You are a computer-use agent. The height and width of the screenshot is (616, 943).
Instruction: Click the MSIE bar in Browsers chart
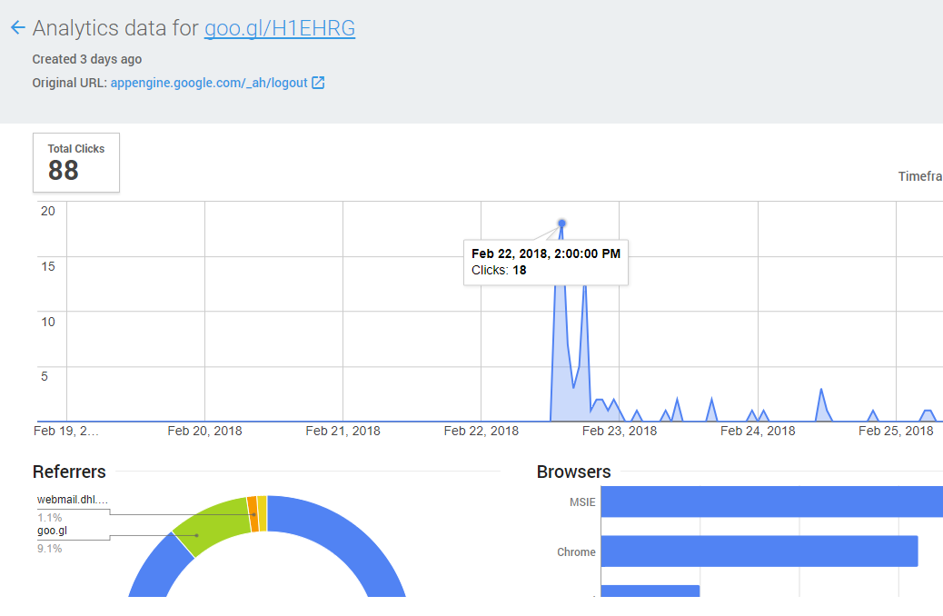[771, 502]
